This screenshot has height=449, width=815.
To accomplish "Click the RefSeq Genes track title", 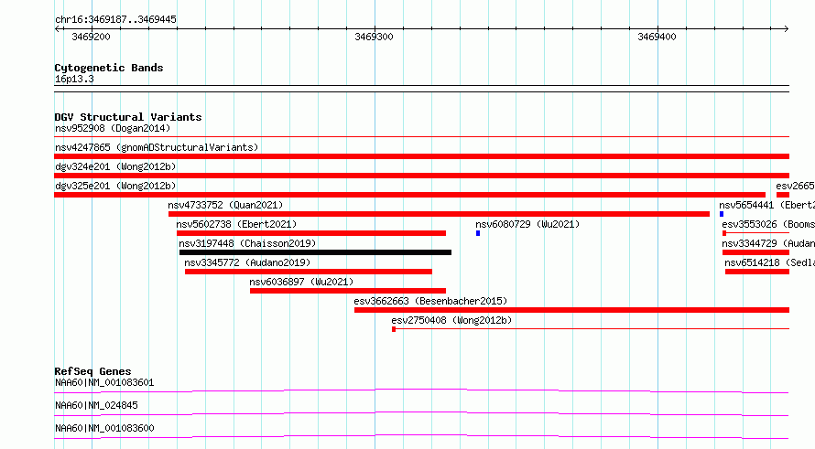I will (x=92, y=371).
